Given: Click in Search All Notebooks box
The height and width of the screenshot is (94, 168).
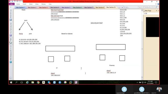Looking at the screenshot, I should point(147,7).
